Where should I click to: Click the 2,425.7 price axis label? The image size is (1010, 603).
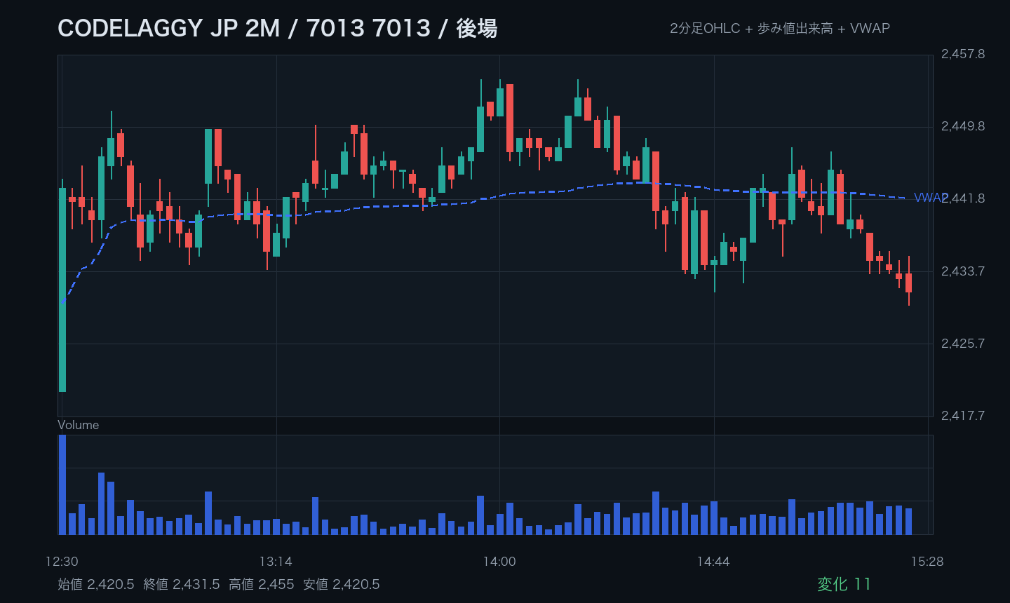click(963, 344)
